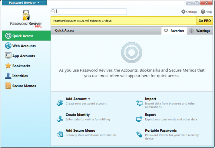
Task: Expand the Add Account dropdown arrow
Action: tap(89, 99)
